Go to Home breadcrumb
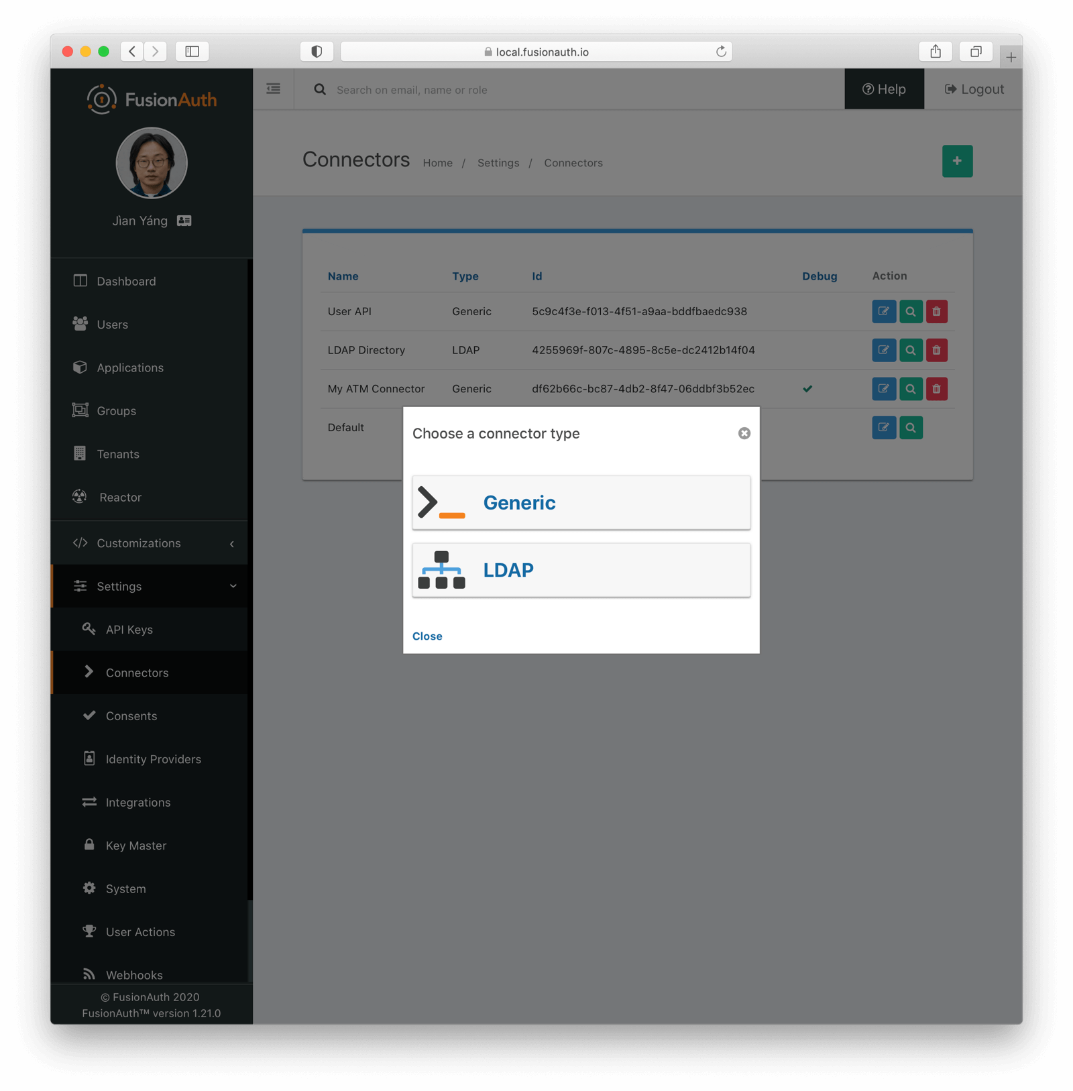The height and width of the screenshot is (1091, 1073). [437, 163]
